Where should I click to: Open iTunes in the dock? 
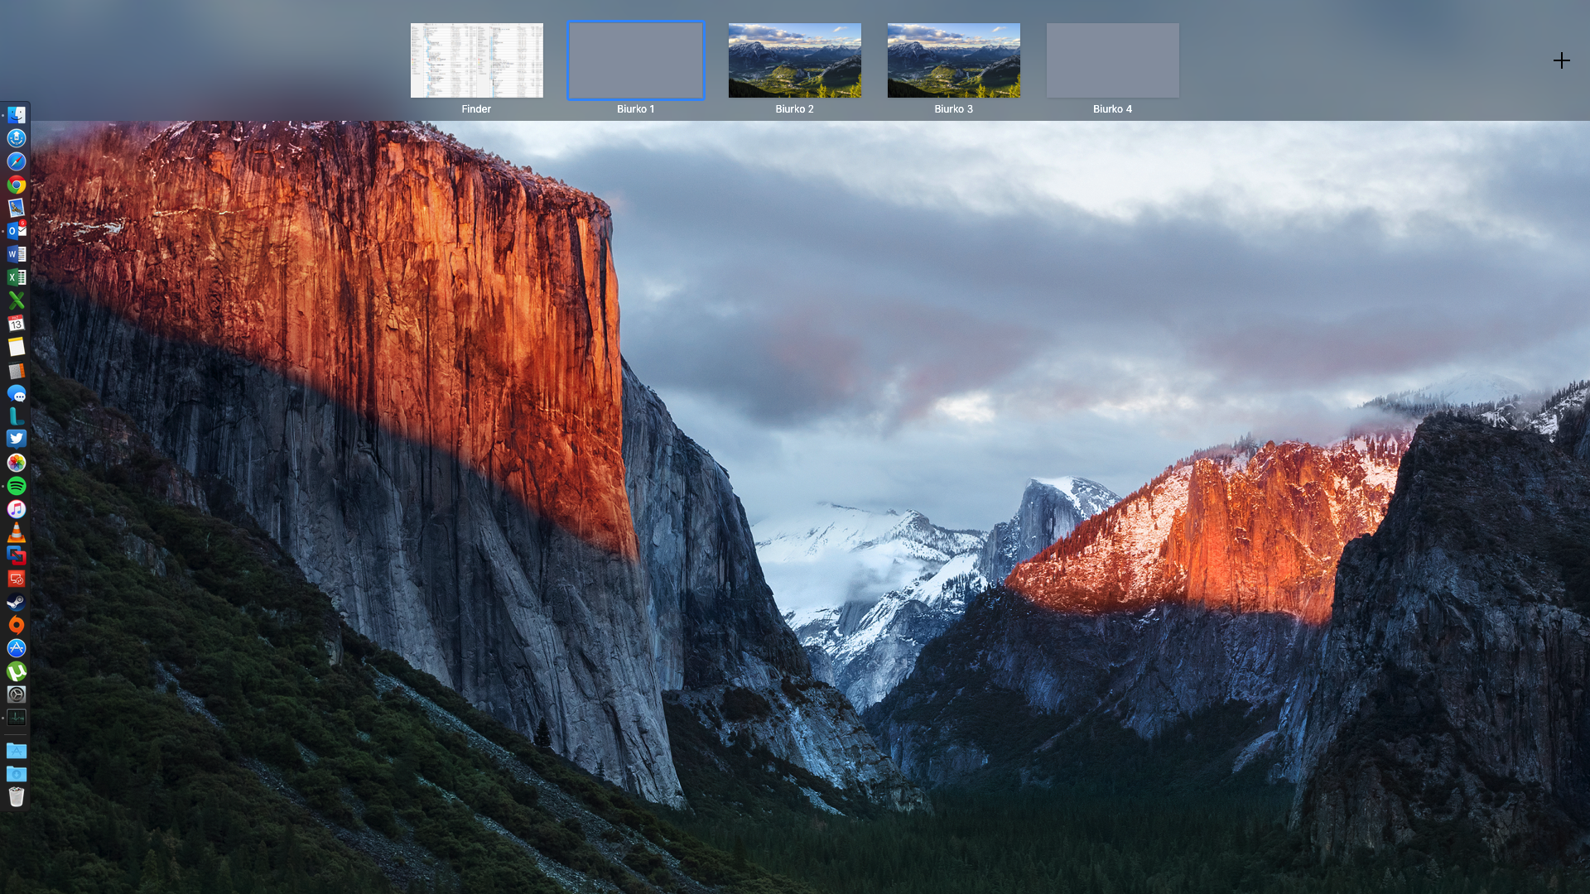coord(17,509)
